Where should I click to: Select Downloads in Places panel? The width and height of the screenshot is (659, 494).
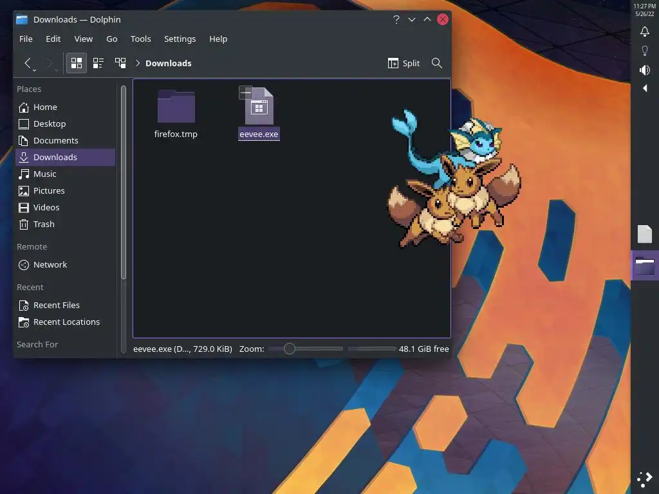point(65,157)
